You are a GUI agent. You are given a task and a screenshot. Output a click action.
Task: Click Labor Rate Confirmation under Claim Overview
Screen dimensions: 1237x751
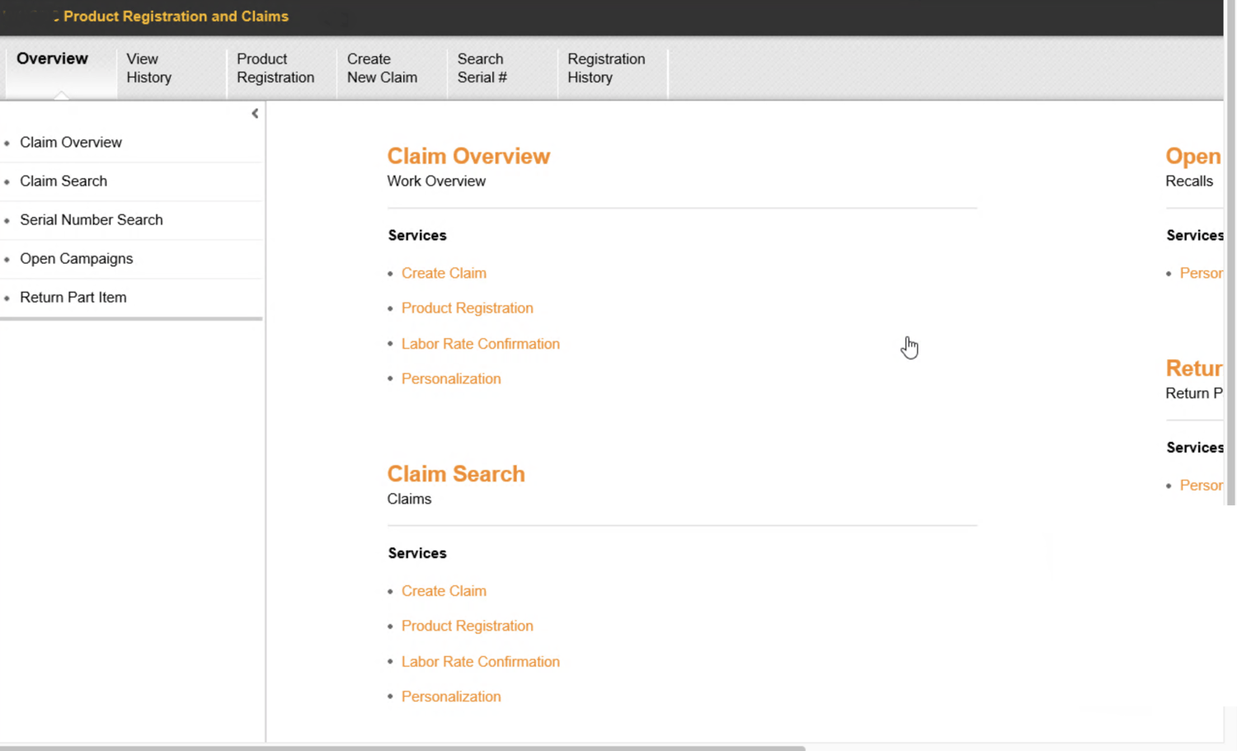click(x=481, y=344)
